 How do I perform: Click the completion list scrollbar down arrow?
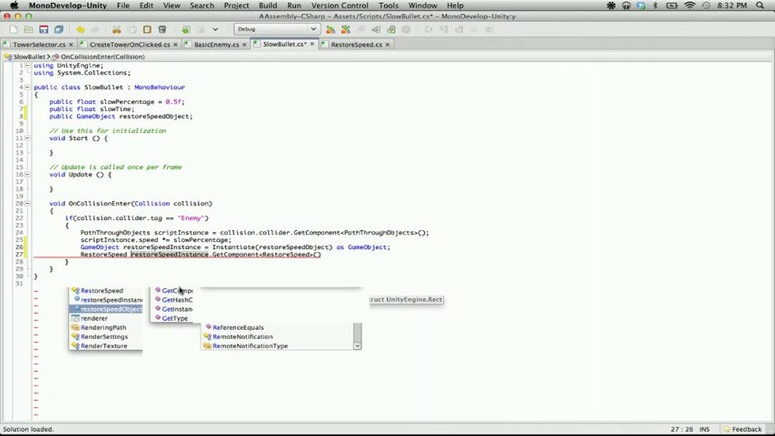coord(358,346)
